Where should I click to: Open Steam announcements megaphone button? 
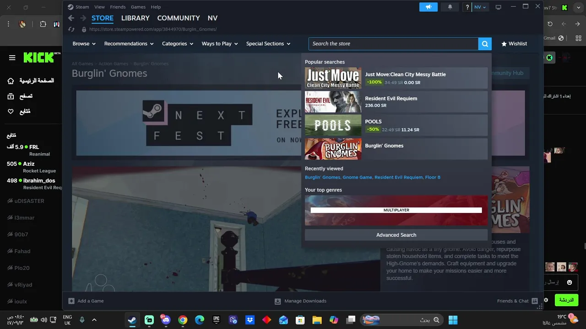point(429,7)
